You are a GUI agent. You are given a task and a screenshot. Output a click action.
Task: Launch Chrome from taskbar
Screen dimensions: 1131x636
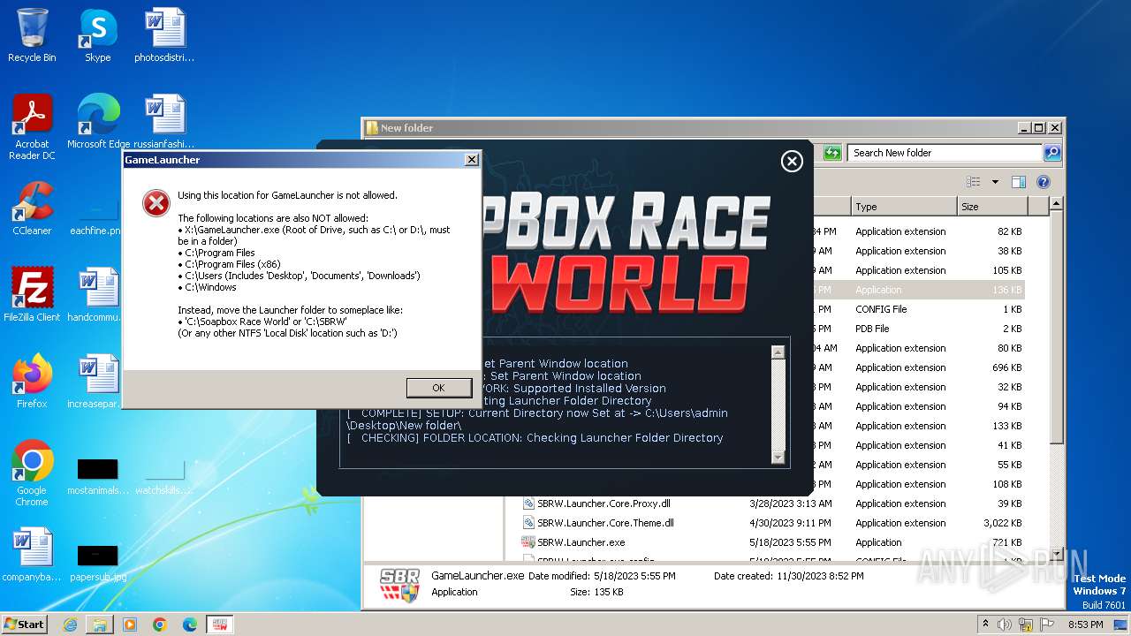pos(160,625)
